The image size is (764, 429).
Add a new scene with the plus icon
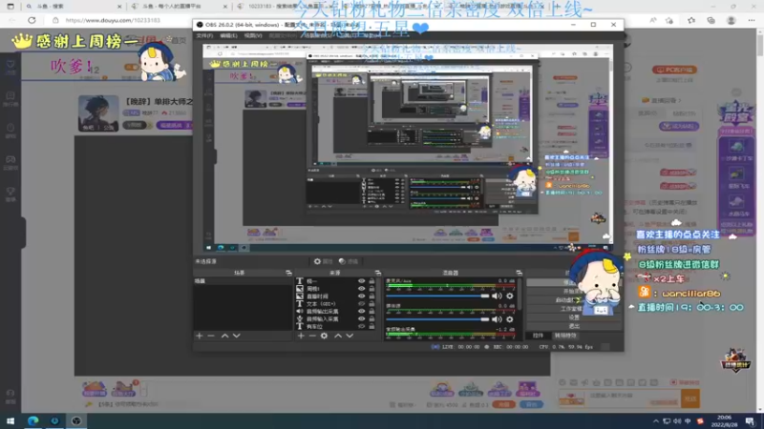pyautogui.click(x=200, y=336)
